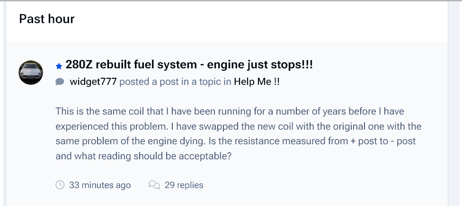Image resolution: width=462 pixels, height=206 pixels.
Task: Click the excerpt line starting 'same problem of the engine'
Action: [x=235, y=141]
